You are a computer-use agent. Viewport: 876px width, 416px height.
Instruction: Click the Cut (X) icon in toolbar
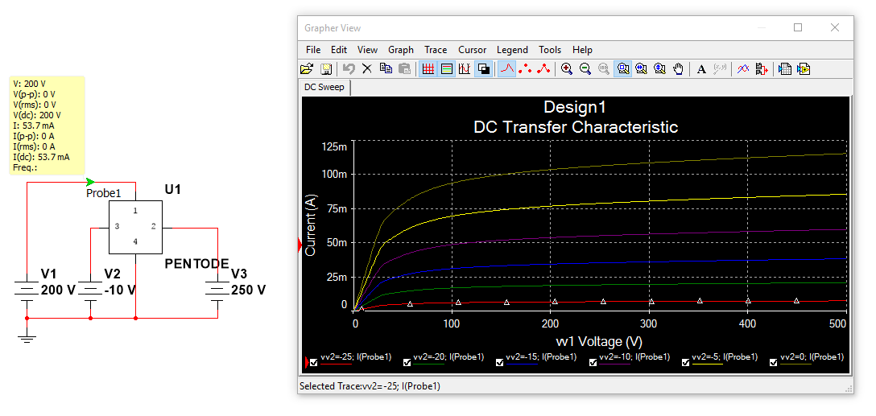tap(367, 69)
